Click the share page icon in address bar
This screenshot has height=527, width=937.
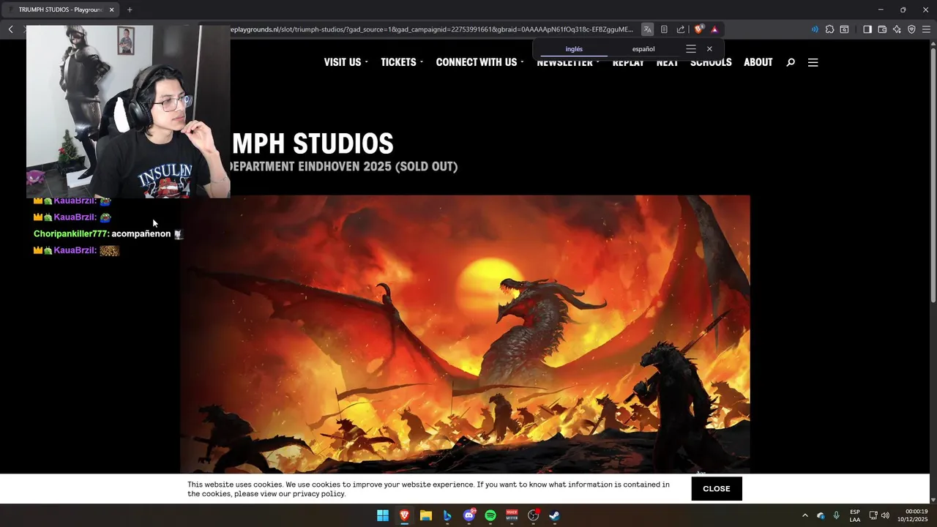681,29
